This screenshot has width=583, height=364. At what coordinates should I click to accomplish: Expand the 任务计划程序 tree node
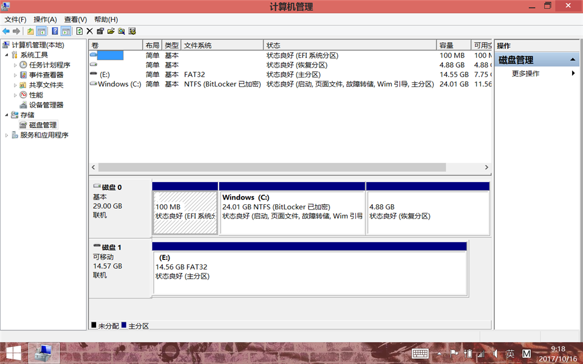15,65
